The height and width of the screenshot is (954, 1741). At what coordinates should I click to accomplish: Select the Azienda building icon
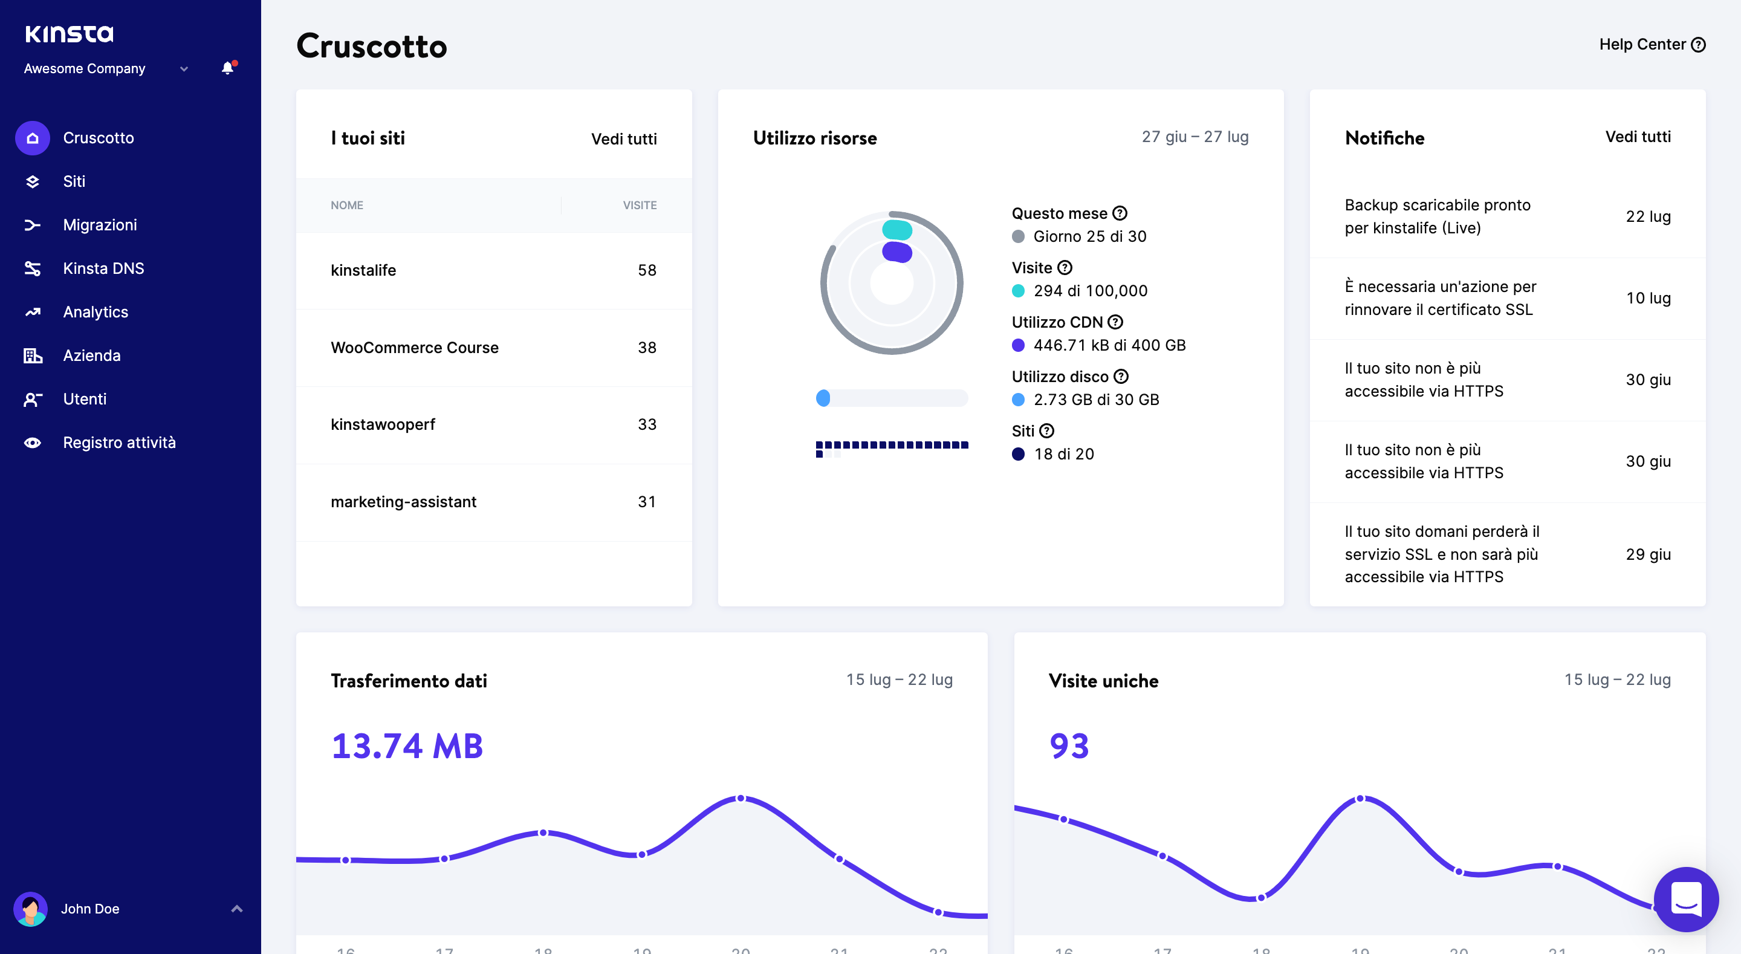(x=32, y=355)
